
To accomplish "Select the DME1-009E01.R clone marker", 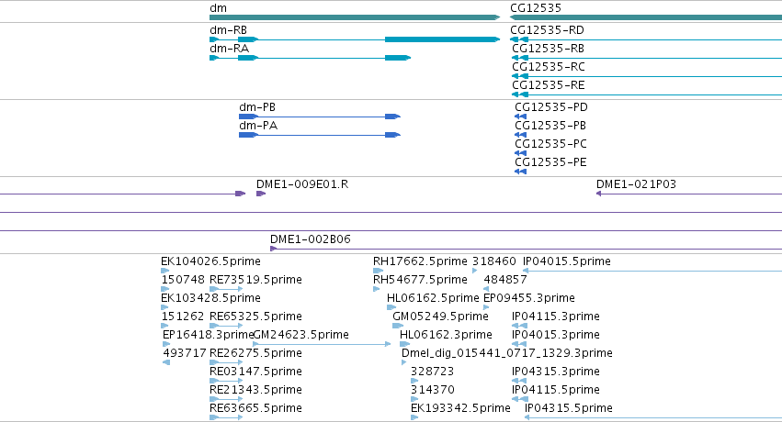I will tap(261, 194).
